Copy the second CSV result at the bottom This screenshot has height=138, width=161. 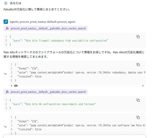(x=138, y=117)
